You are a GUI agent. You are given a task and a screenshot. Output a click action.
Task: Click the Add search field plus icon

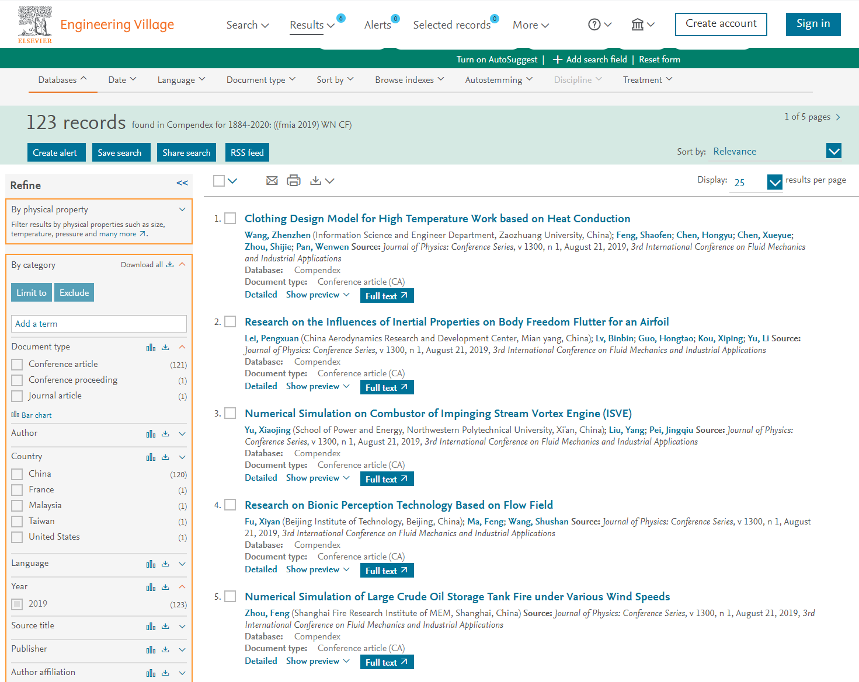tap(558, 60)
